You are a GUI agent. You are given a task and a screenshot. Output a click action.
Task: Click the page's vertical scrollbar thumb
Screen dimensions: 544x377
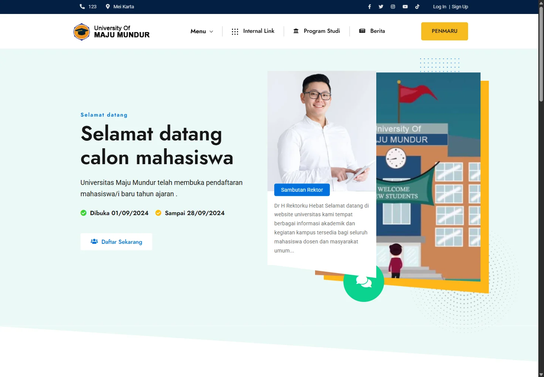(541, 54)
